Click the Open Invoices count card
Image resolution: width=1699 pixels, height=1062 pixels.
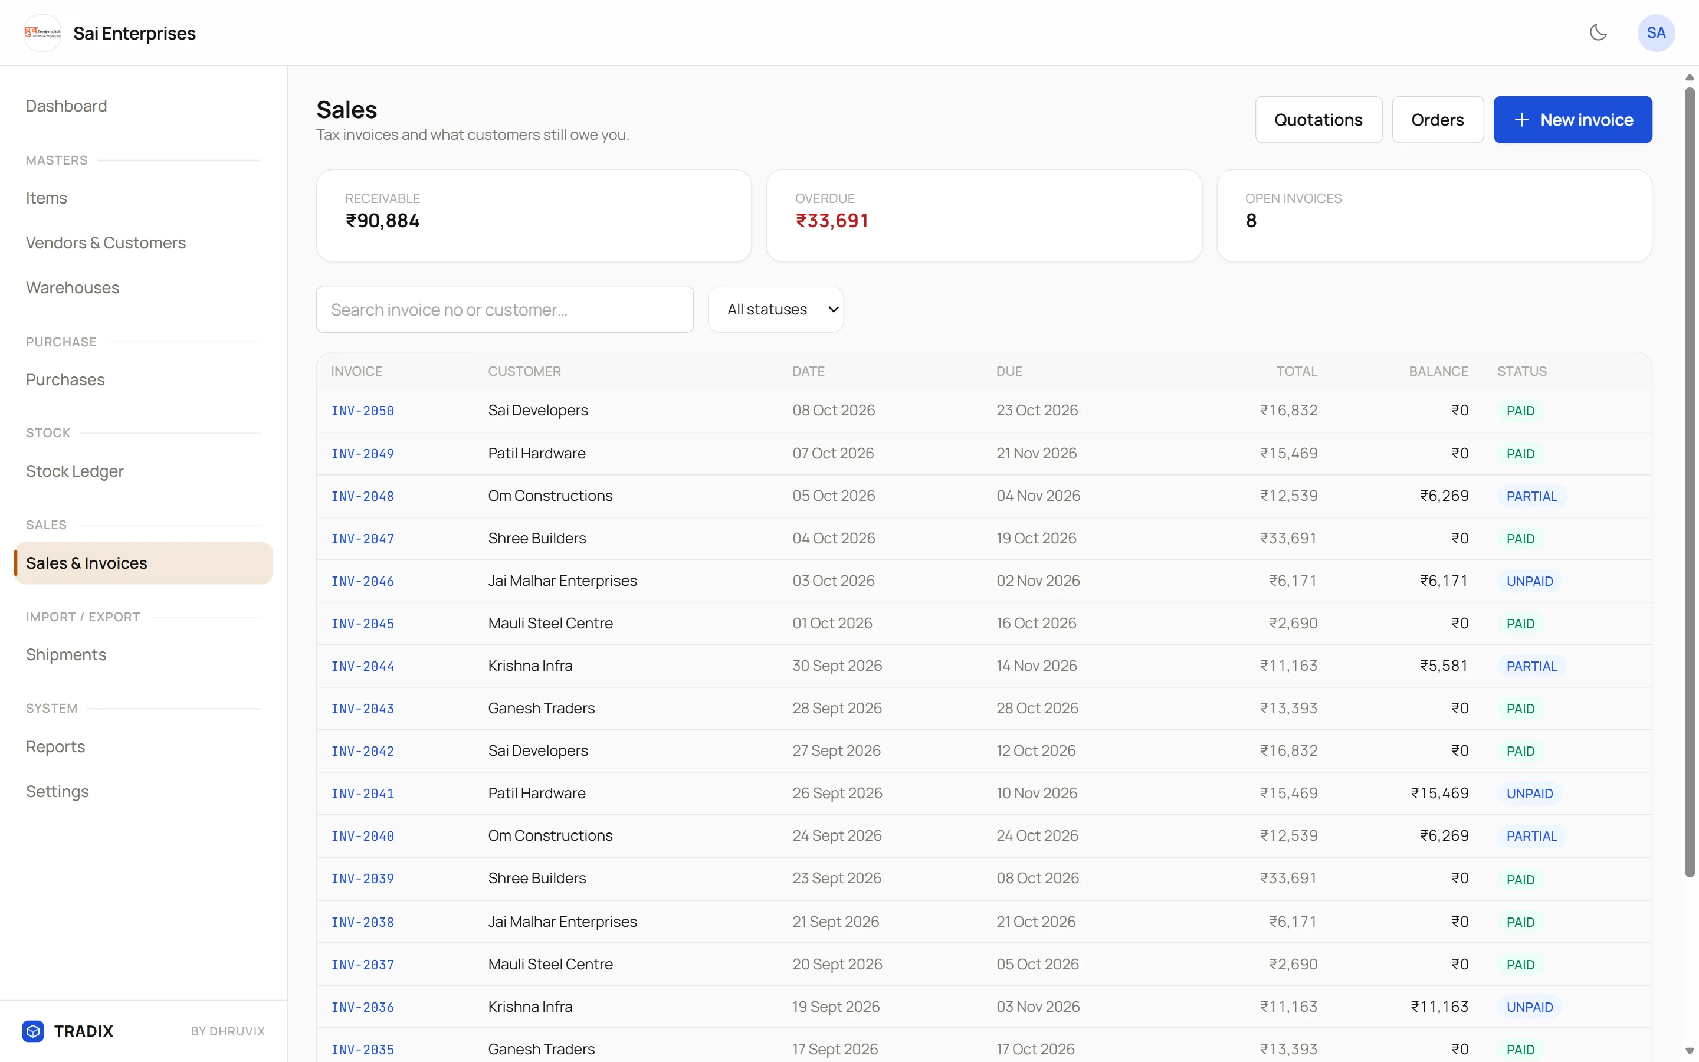point(1434,215)
